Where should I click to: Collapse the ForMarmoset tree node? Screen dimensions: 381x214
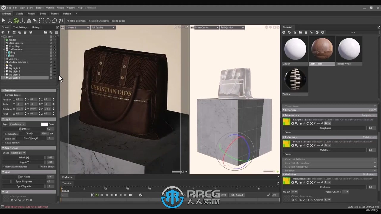pyautogui.click(x=4, y=49)
